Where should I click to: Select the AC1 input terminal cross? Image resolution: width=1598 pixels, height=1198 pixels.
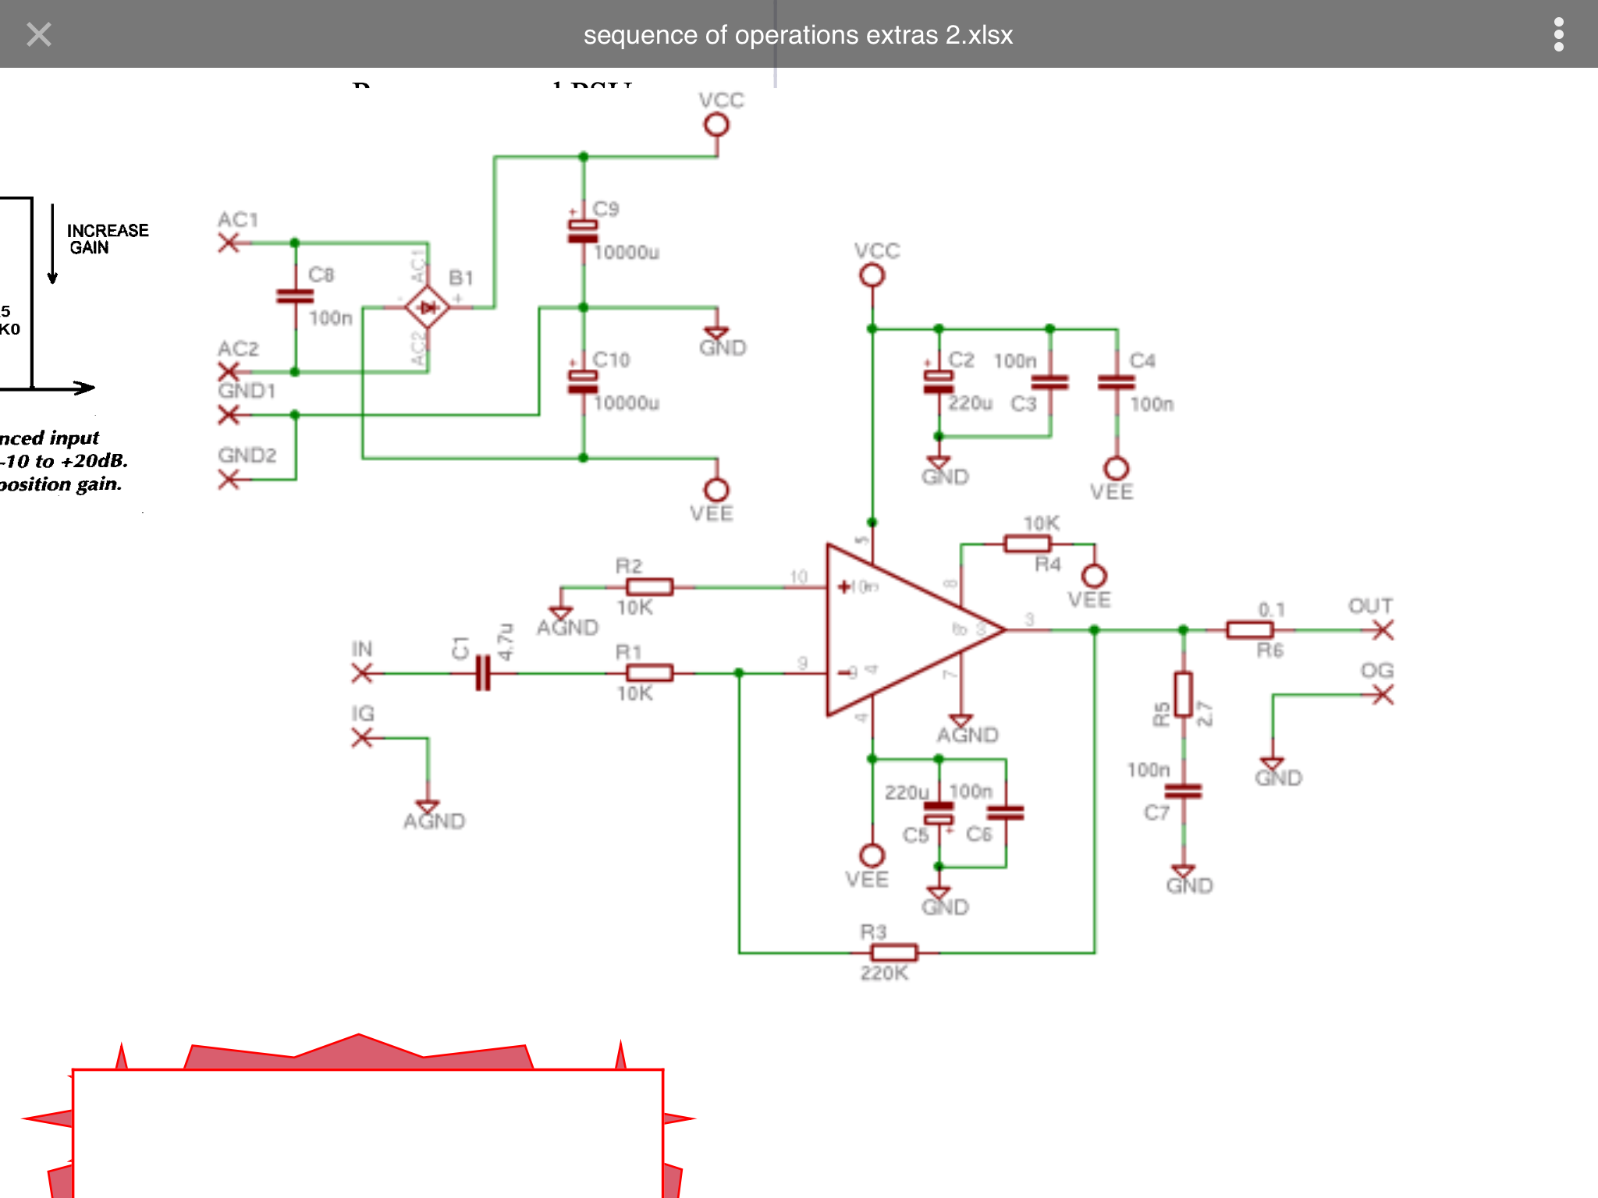[x=229, y=243]
